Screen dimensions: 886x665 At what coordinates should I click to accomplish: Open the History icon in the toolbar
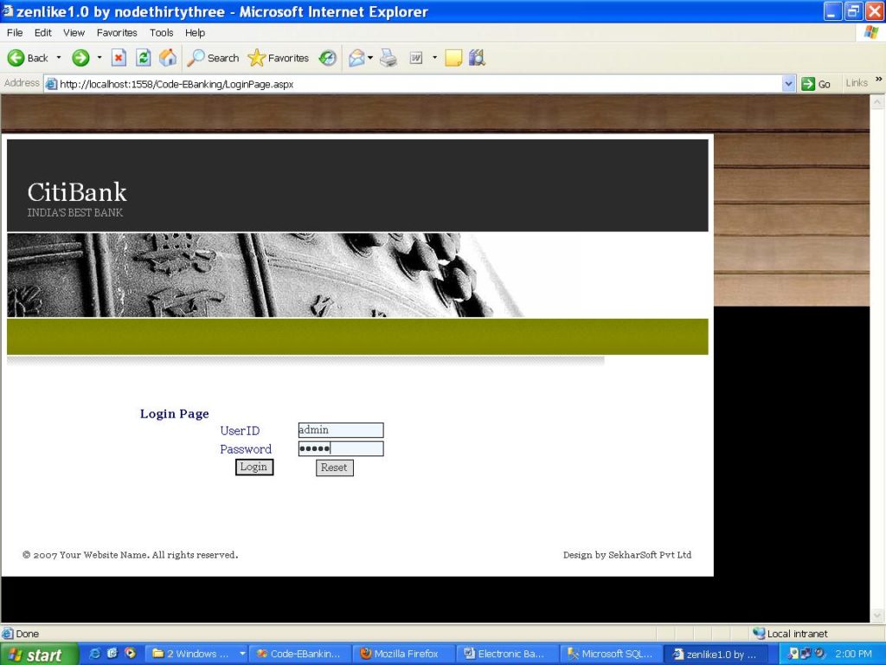[328, 58]
